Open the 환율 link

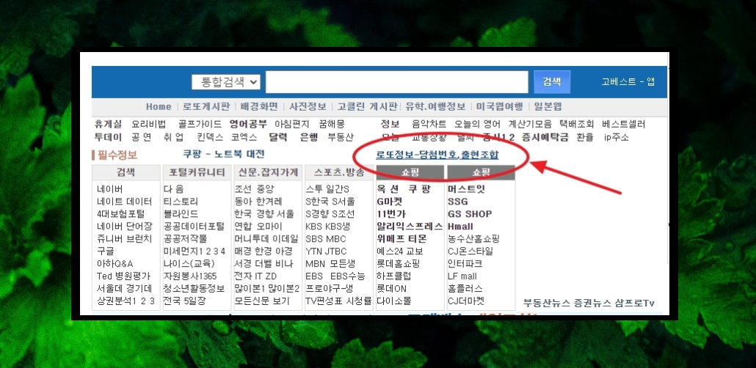tap(585, 137)
